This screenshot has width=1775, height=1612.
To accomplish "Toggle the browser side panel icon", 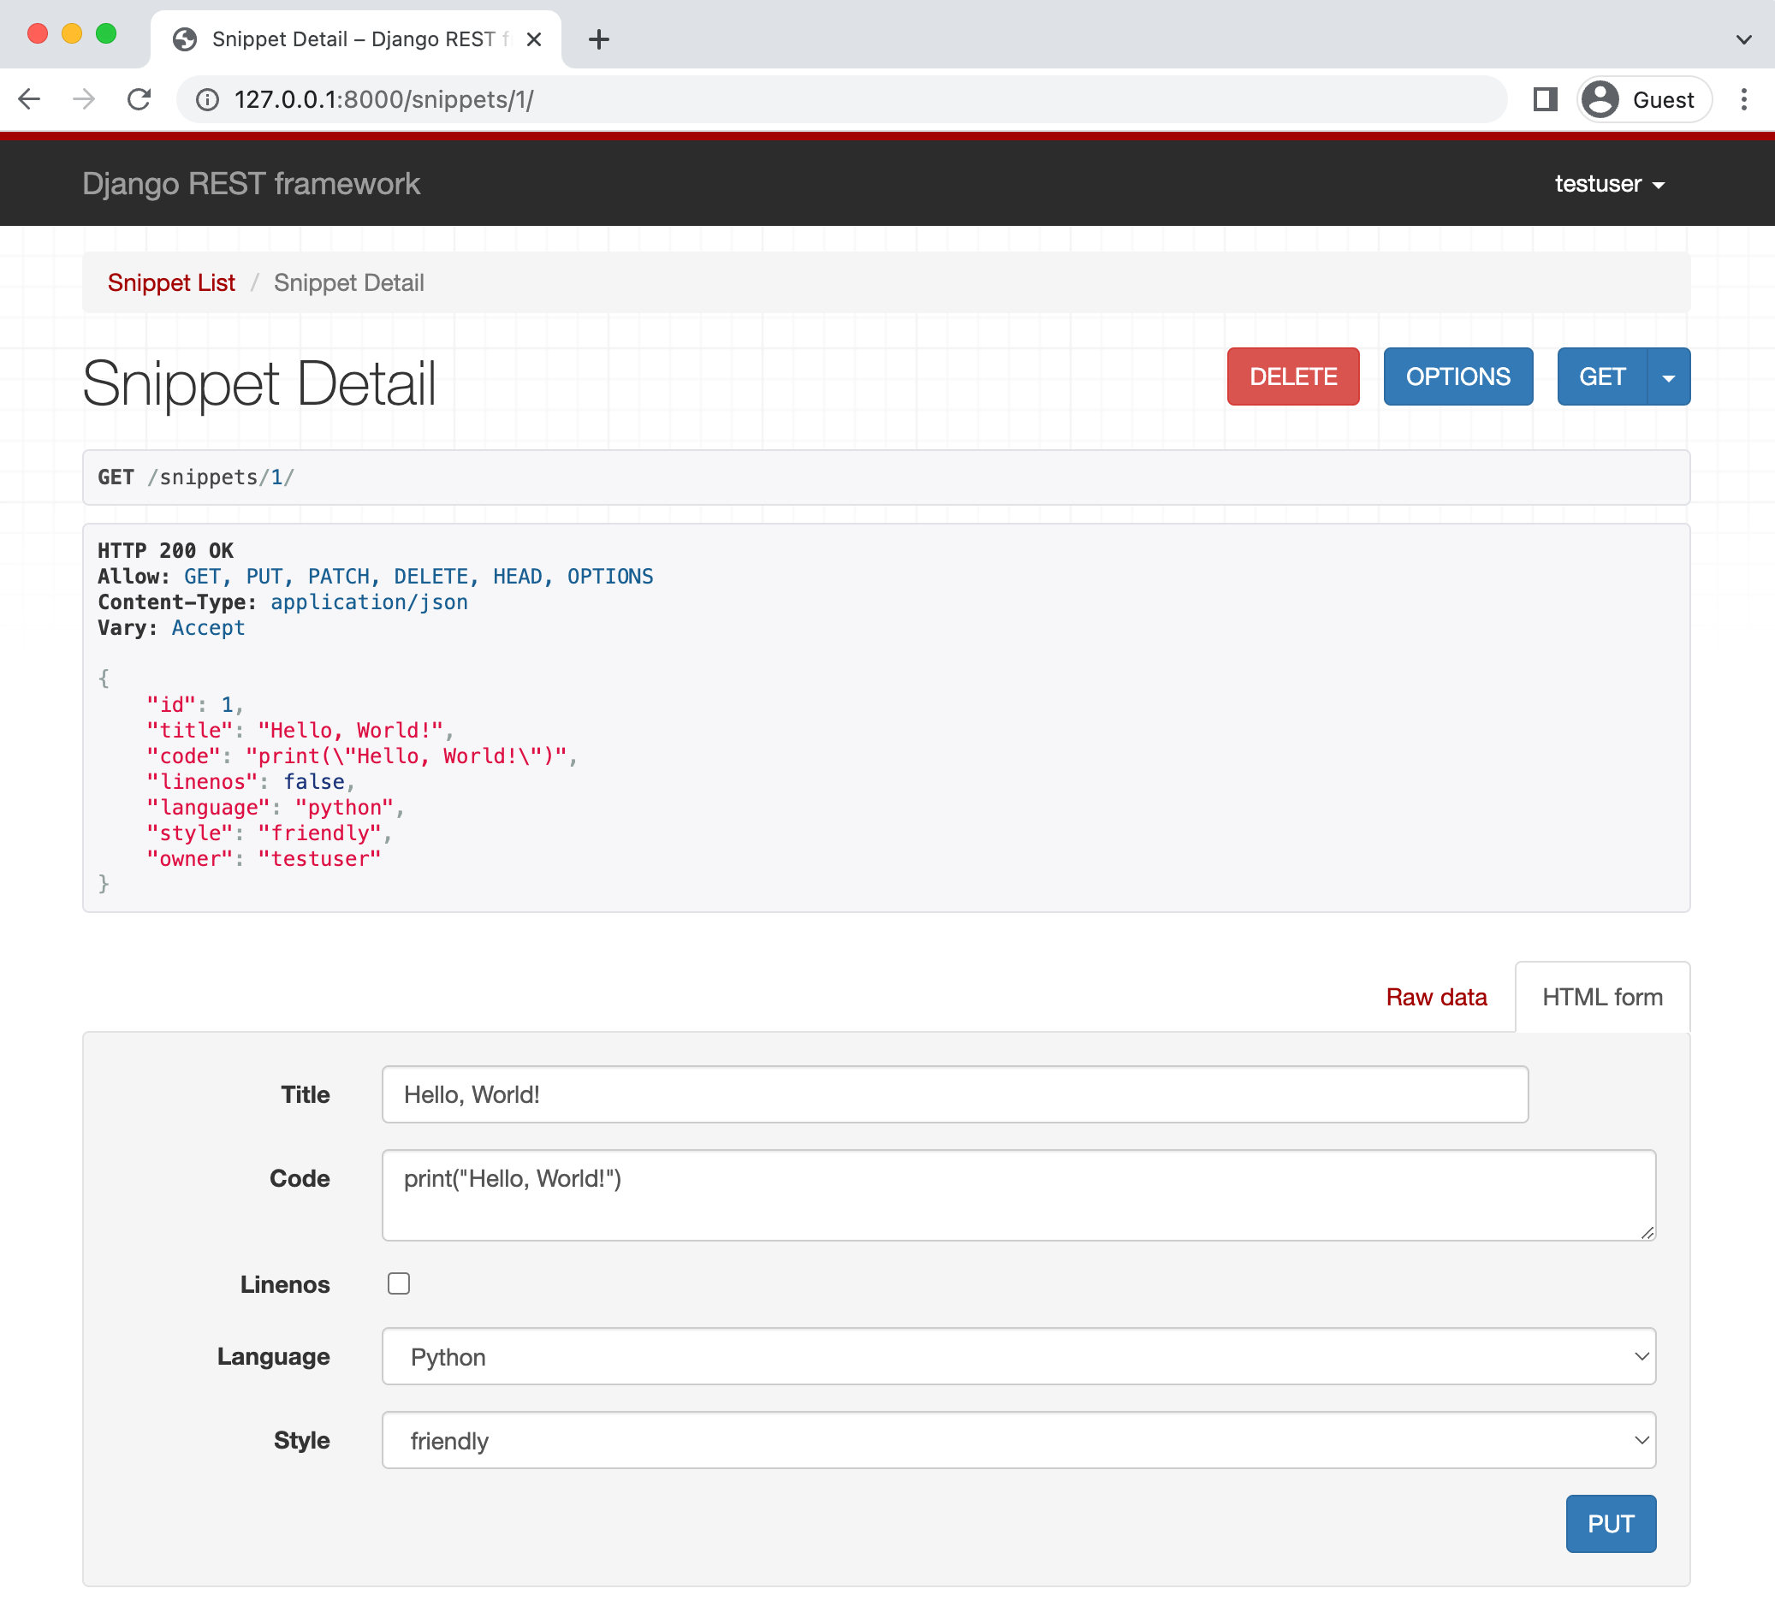I will pos(1544,99).
